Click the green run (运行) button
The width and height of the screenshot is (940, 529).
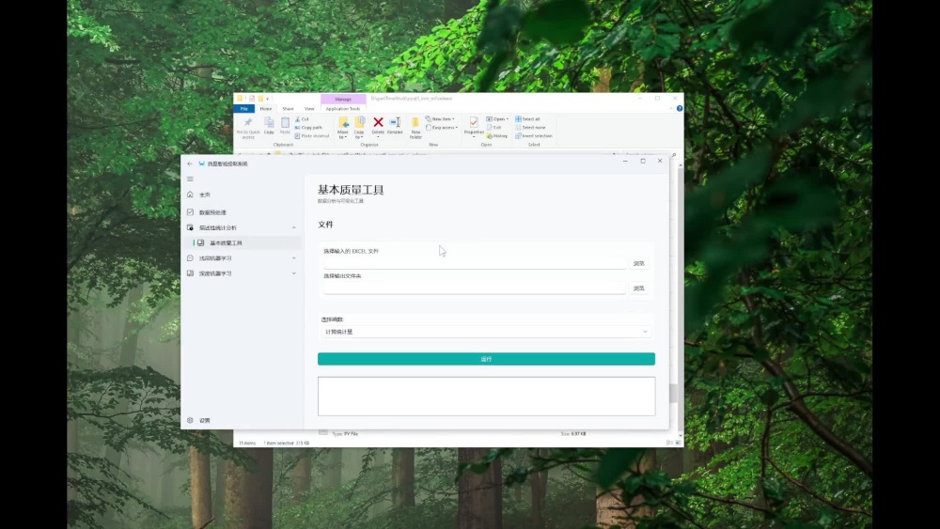[x=486, y=359]
